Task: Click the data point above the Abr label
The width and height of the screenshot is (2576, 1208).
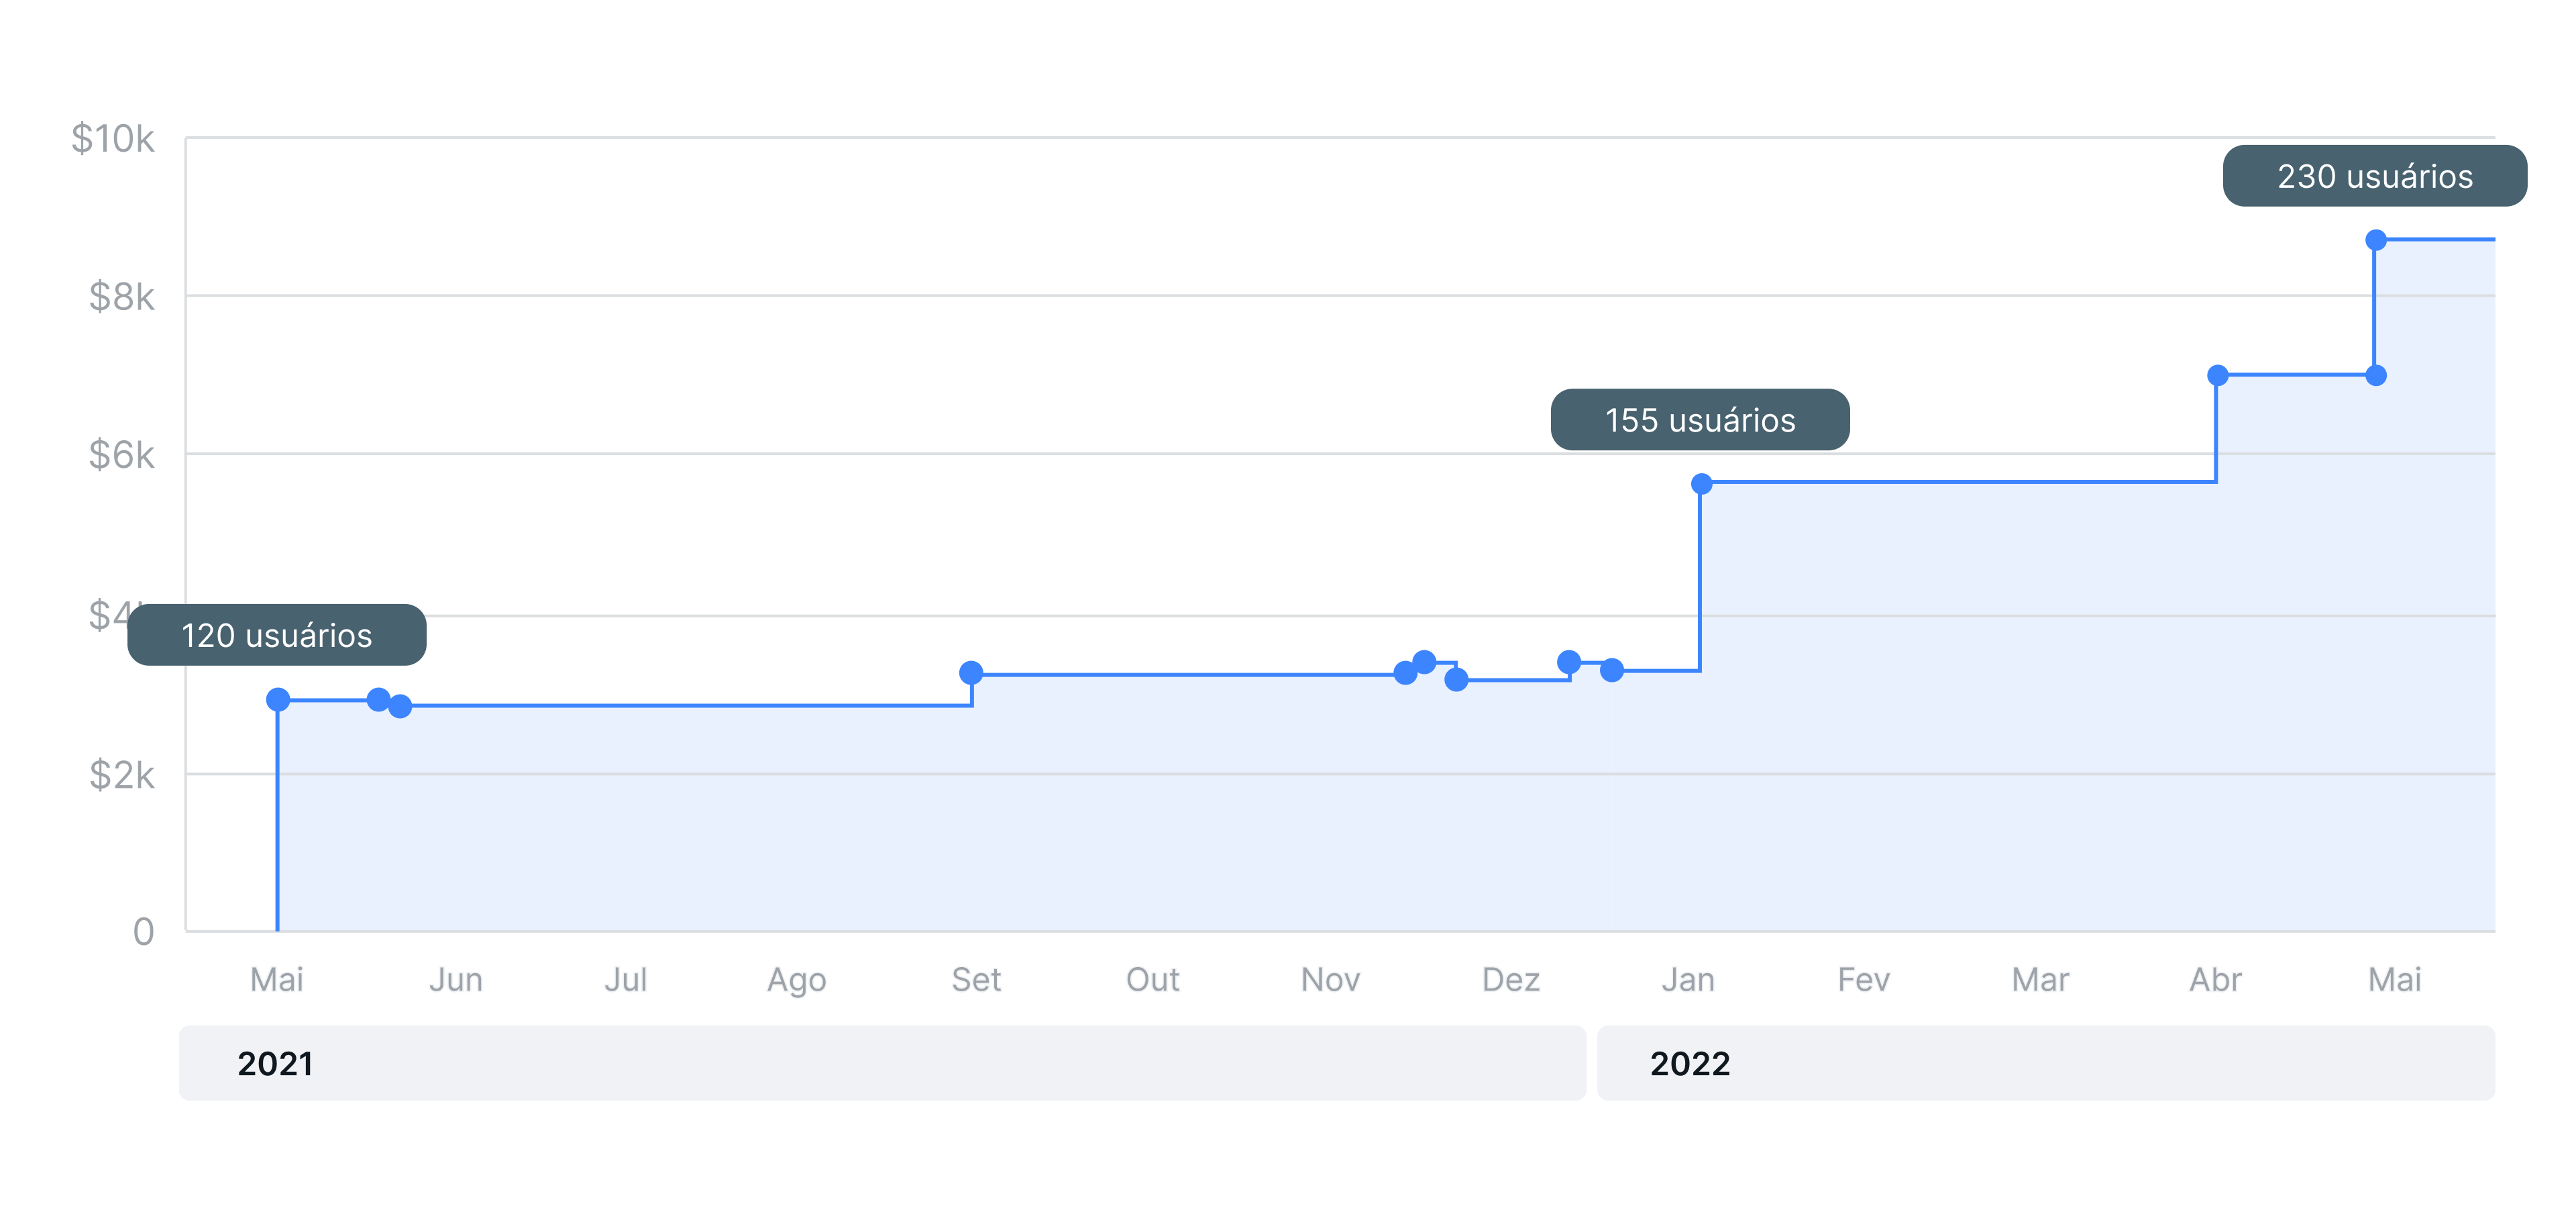Action: [2217, 376]
